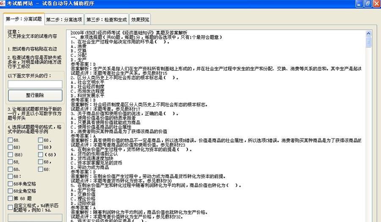Click the vertical scrollbar thumb of text area
381x222 pixels.
click(368, 42)
